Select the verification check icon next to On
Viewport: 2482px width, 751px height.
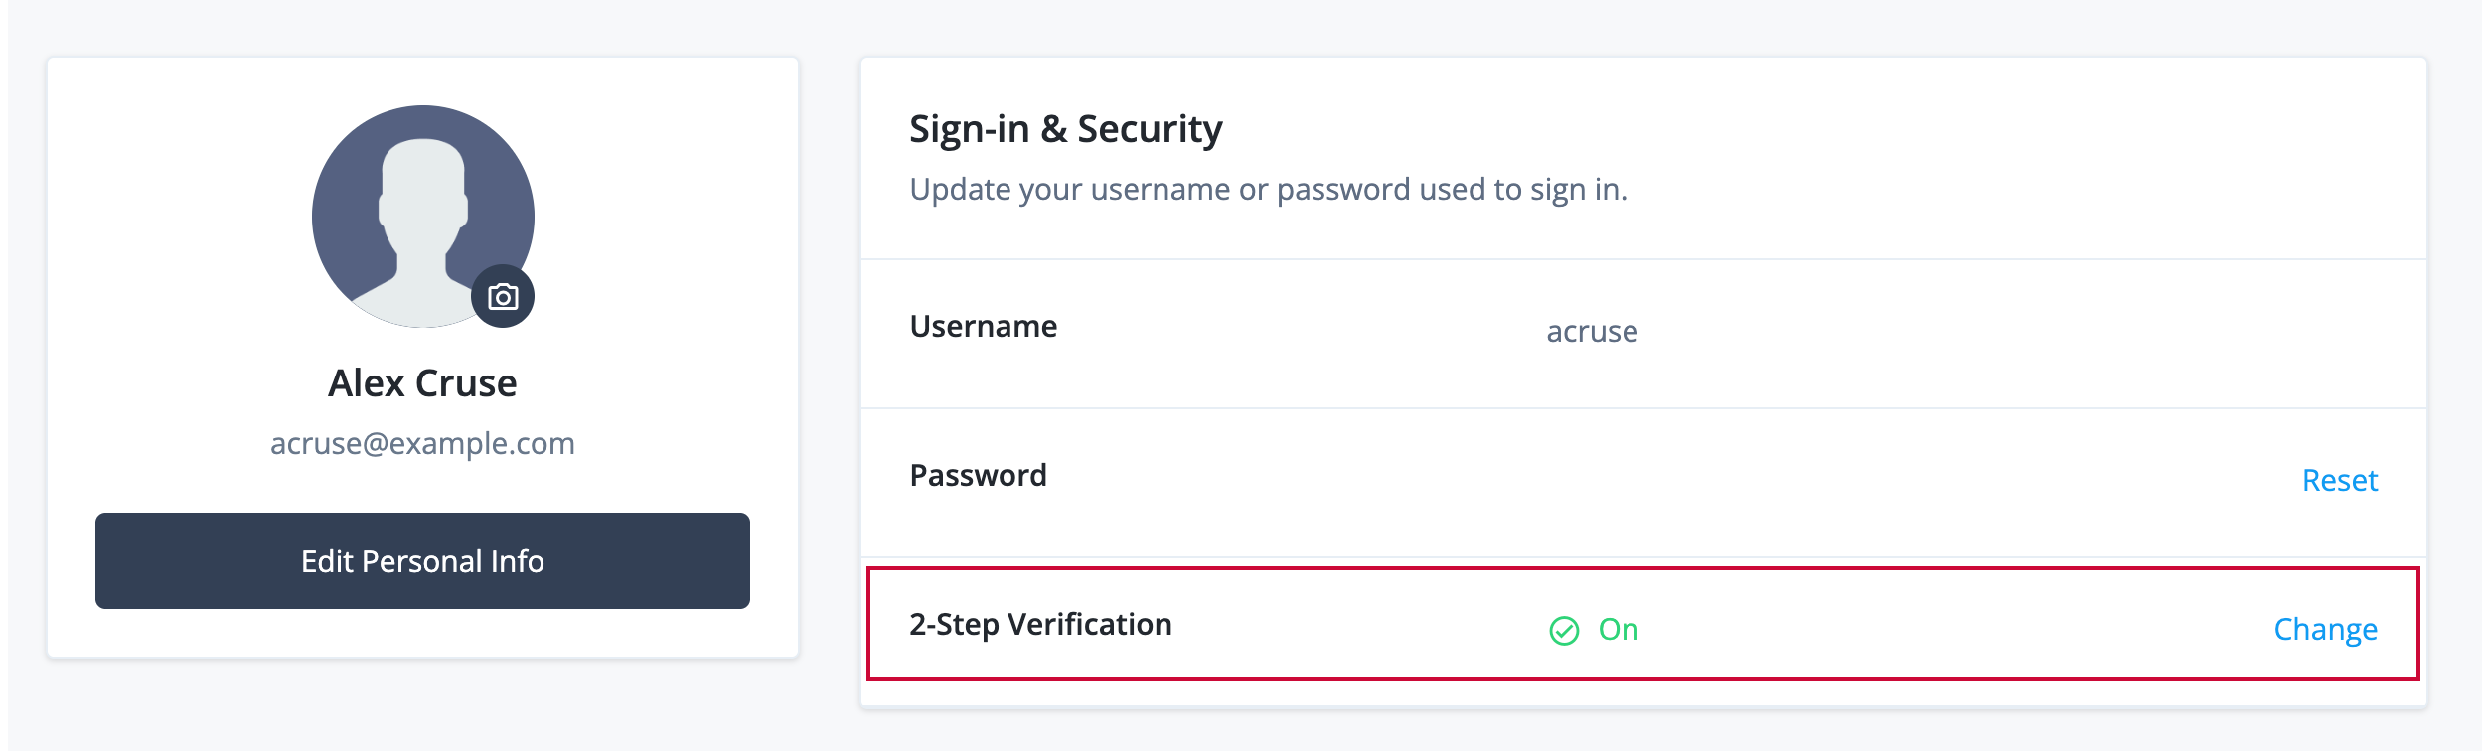(x=1566, y=629)
